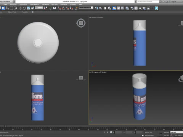Open the Customize menu
This screenshot has height=137, width=183.
[63, 4]
